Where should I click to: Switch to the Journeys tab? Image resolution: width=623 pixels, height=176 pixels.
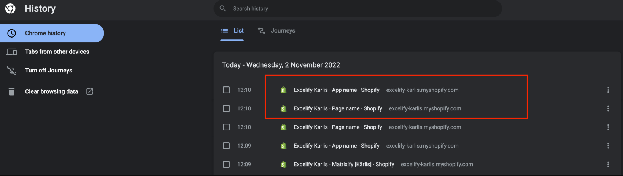coord(277,31)
